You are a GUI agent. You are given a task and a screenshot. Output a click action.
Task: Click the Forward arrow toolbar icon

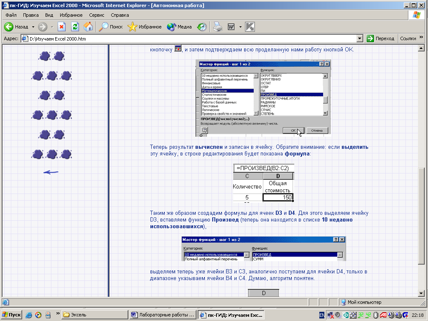click(42, 27)
